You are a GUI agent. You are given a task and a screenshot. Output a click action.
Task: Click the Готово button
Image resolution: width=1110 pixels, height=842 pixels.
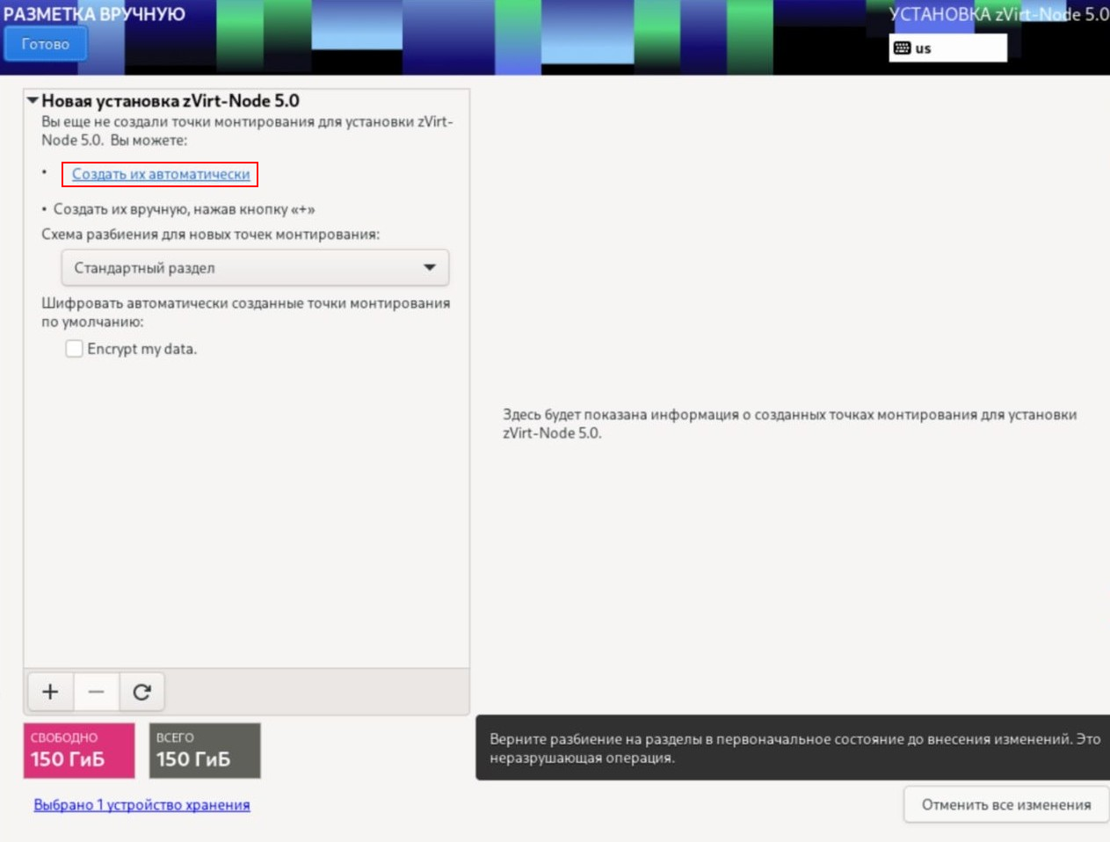click(x=46, y=44)
